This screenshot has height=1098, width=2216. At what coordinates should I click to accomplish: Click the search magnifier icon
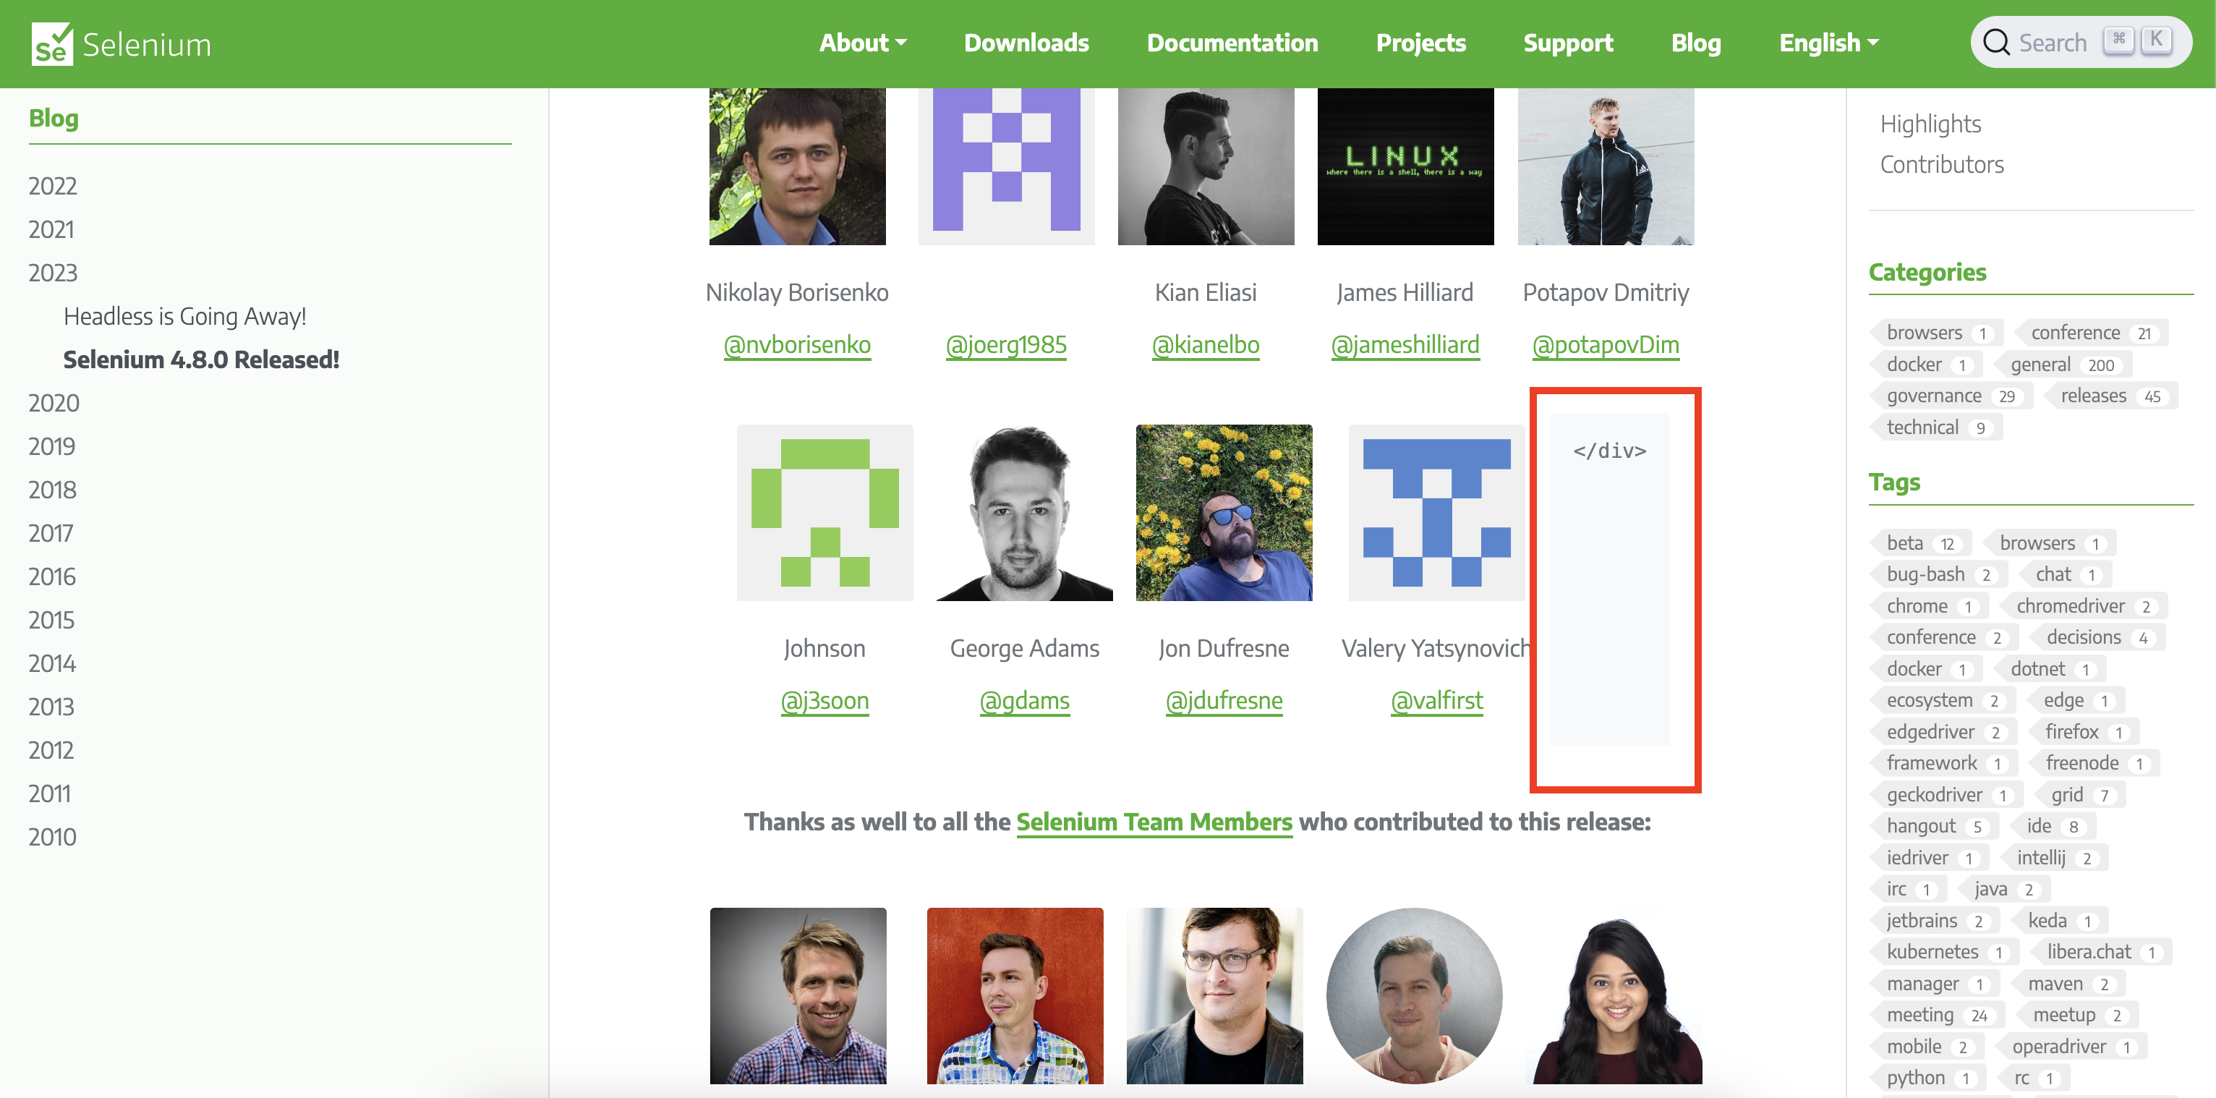click(1996, 42)
